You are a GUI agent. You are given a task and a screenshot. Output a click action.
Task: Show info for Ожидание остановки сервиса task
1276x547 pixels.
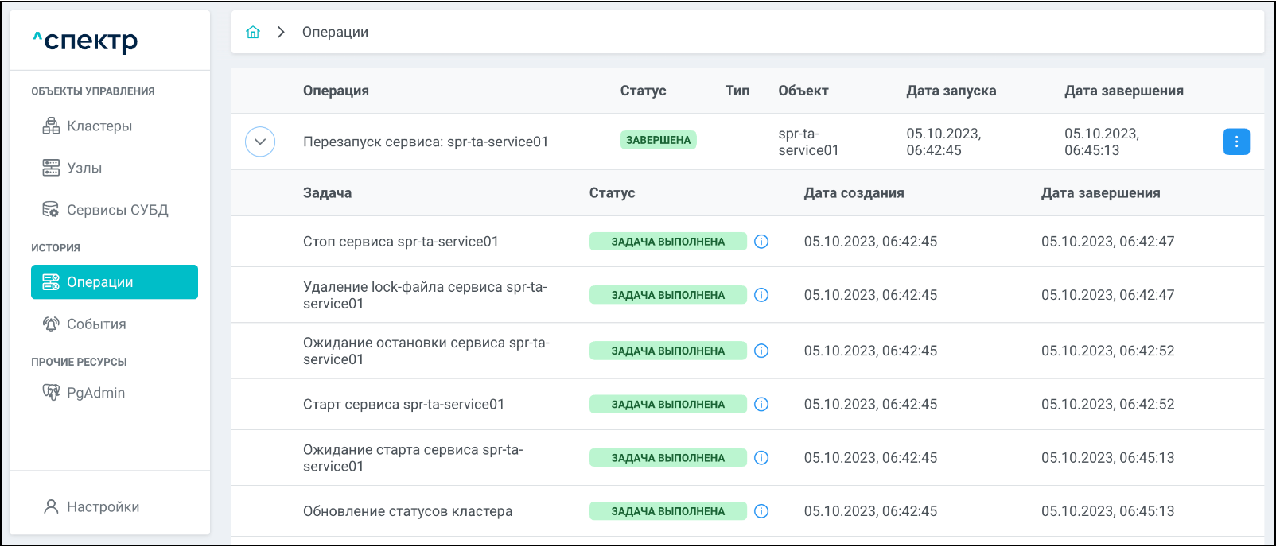tap(761, 351)
